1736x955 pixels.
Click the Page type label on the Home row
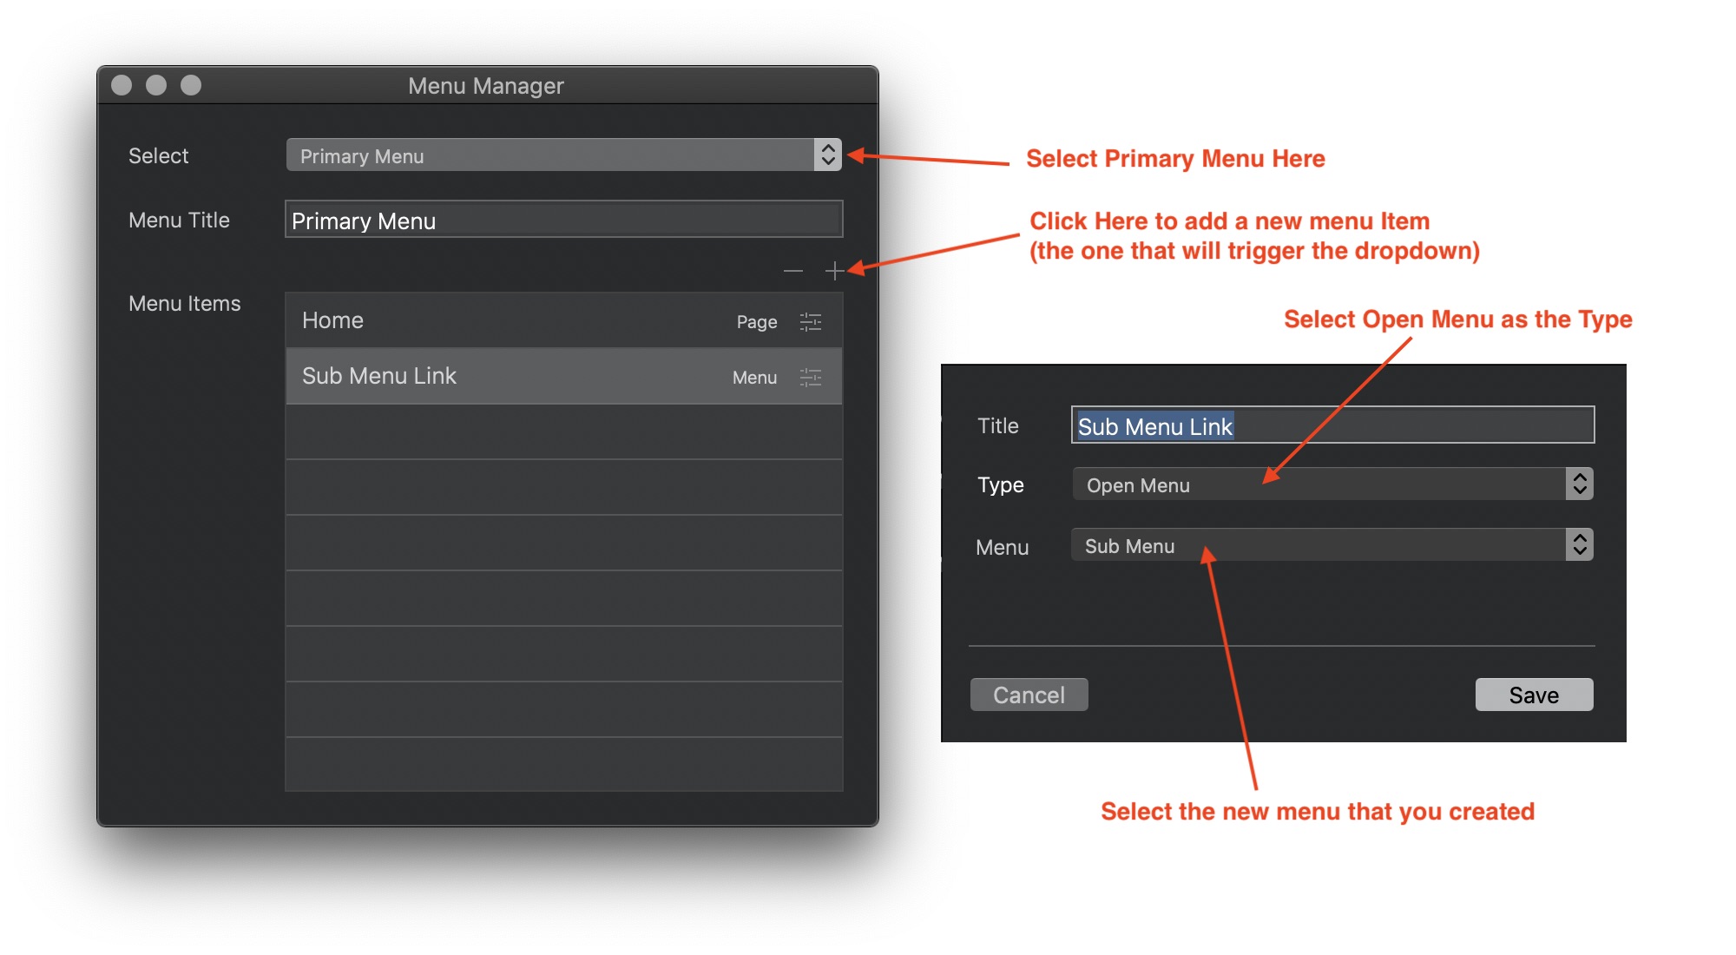pos(755,321)
